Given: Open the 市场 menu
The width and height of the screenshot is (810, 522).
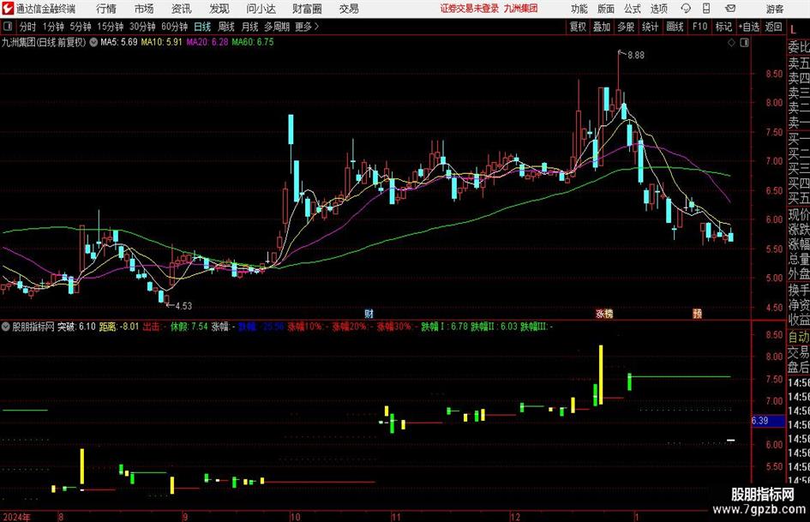Looking at the screenshot, I should 144,9.
